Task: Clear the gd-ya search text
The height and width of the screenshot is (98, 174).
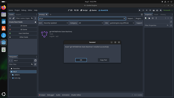Action: tap(124, 18)
